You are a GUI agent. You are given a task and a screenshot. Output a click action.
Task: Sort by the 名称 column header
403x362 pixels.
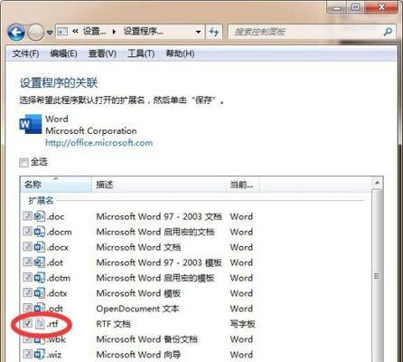click(x=56, y=184)
